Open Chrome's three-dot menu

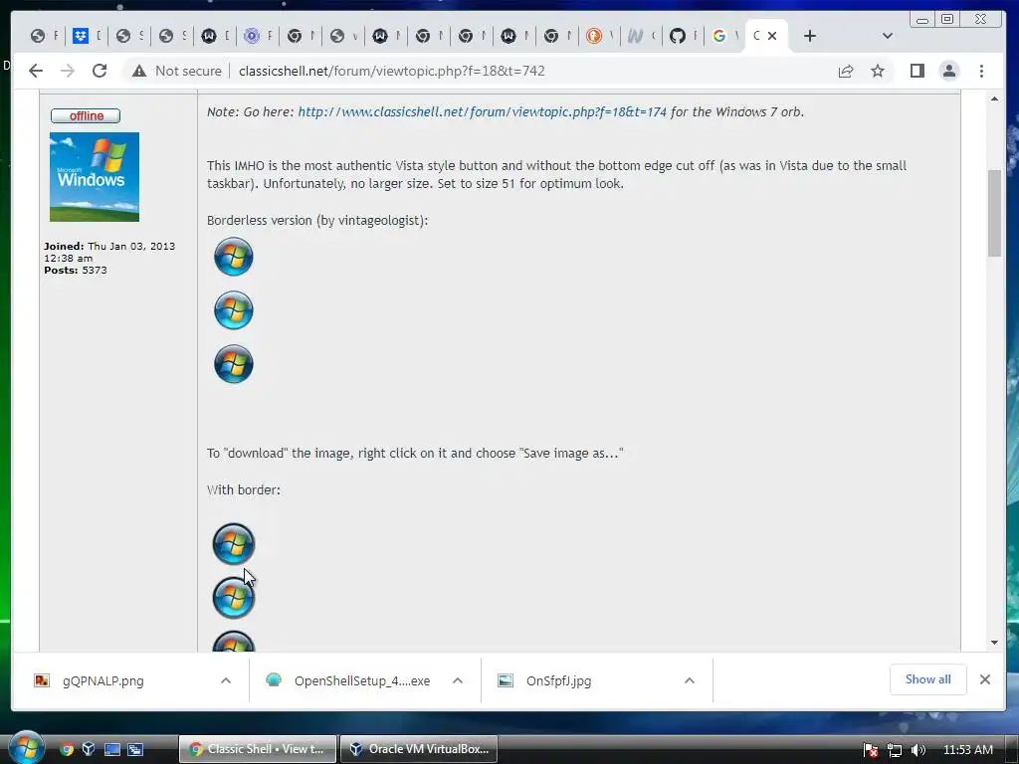(981, 71)
